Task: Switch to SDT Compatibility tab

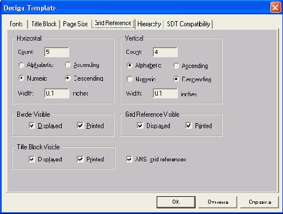Action: 188,24
